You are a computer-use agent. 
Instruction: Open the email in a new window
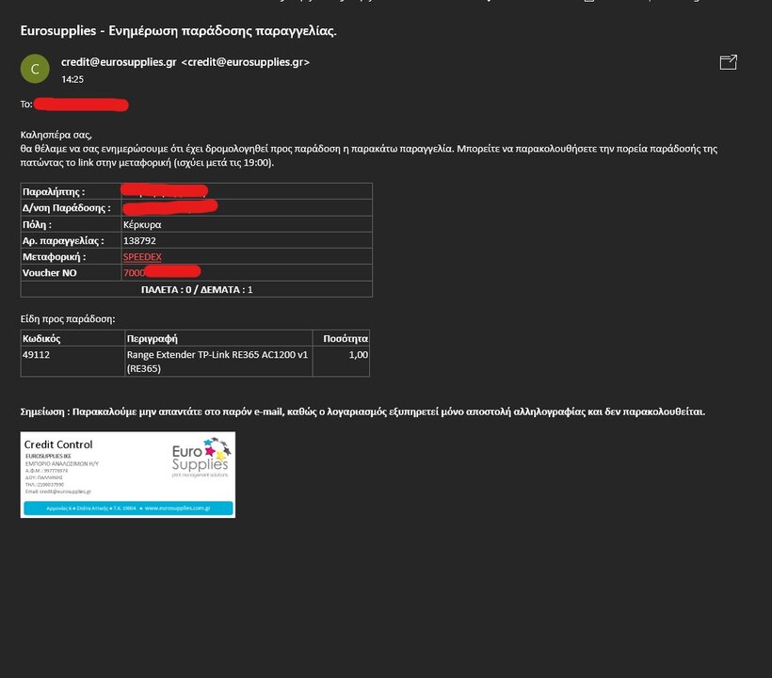(x=728, y=62)
